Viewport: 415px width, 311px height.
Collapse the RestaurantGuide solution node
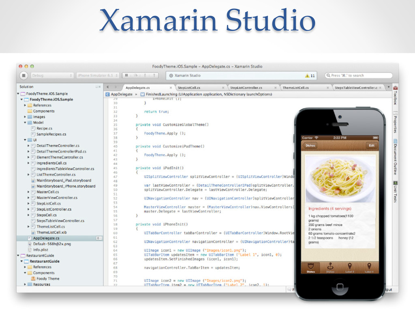(18, 256)
